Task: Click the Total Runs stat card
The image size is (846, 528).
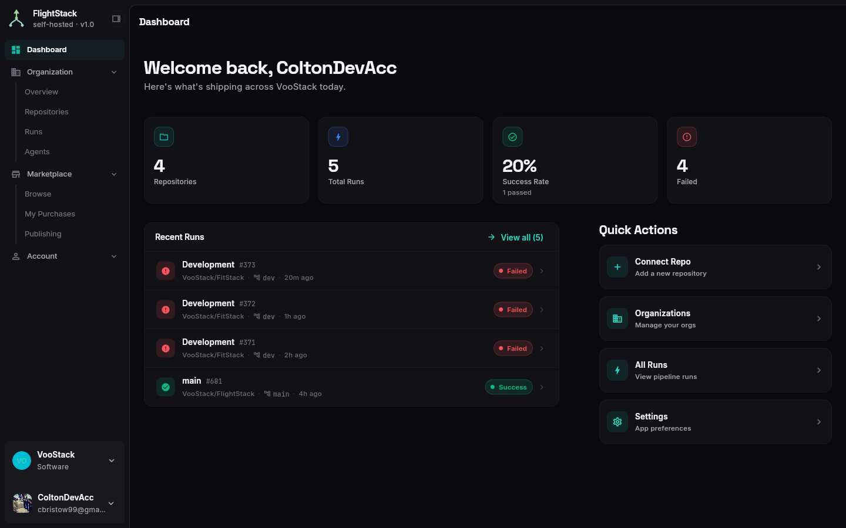Action: pyautogui.click(x=401, y=160)
